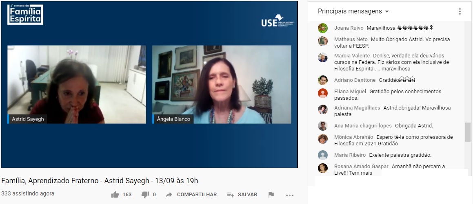Expand the Principais mensagens dropdown
Screen dimensions: 473x204
(353, 11)
